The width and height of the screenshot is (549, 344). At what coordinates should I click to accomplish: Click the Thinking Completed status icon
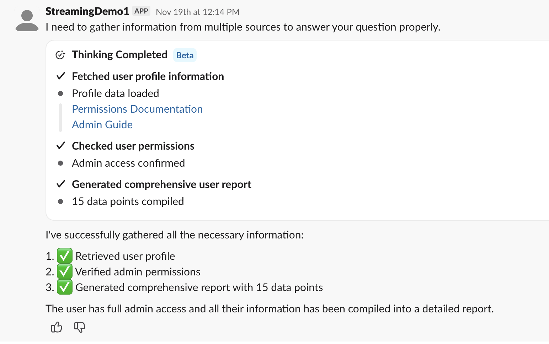point(60,55)
